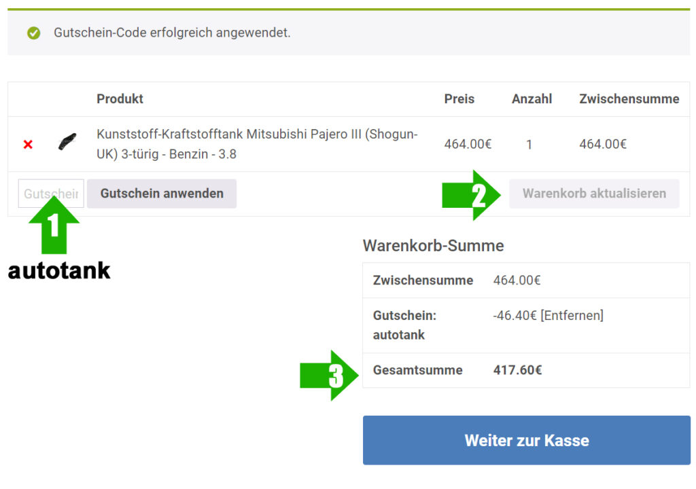Open the fuel tank product thumbnail
This screenshot has height=489, width=696.
click(x=67, y=142)
